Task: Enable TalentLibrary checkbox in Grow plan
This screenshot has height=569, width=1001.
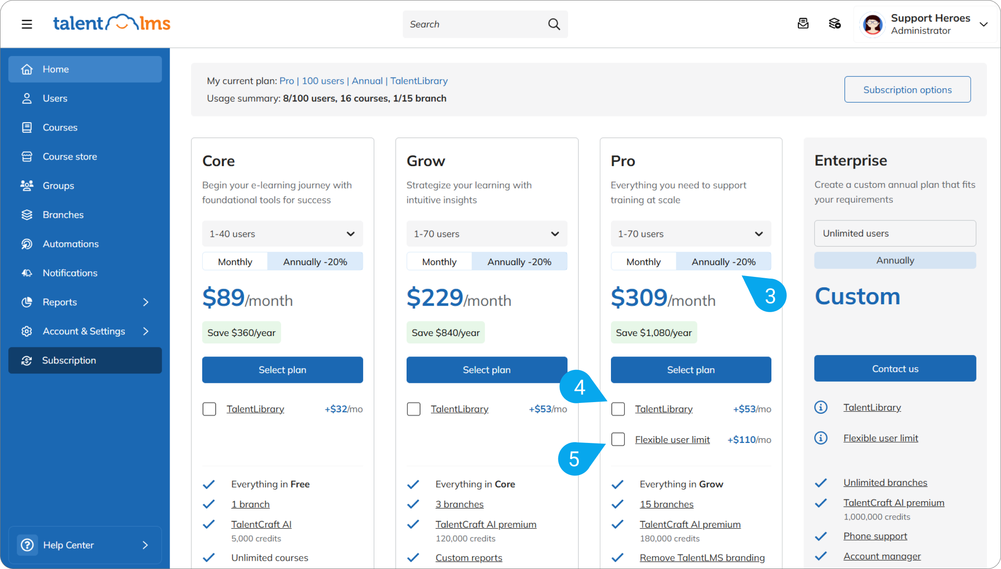Action: coord(414,409)
